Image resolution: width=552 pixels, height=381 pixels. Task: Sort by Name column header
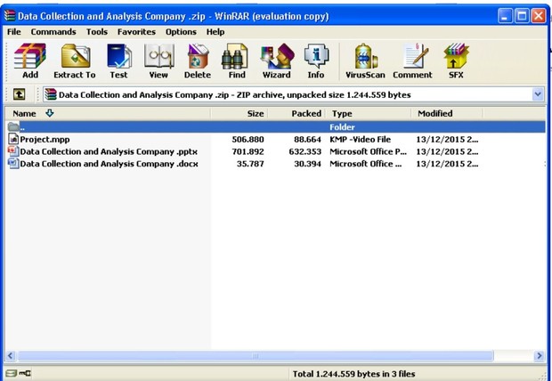108,113
